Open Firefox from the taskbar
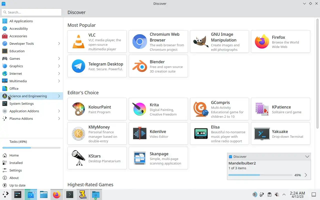The height and width of the screenshot is (200, 320). click(x=57, y=194)
